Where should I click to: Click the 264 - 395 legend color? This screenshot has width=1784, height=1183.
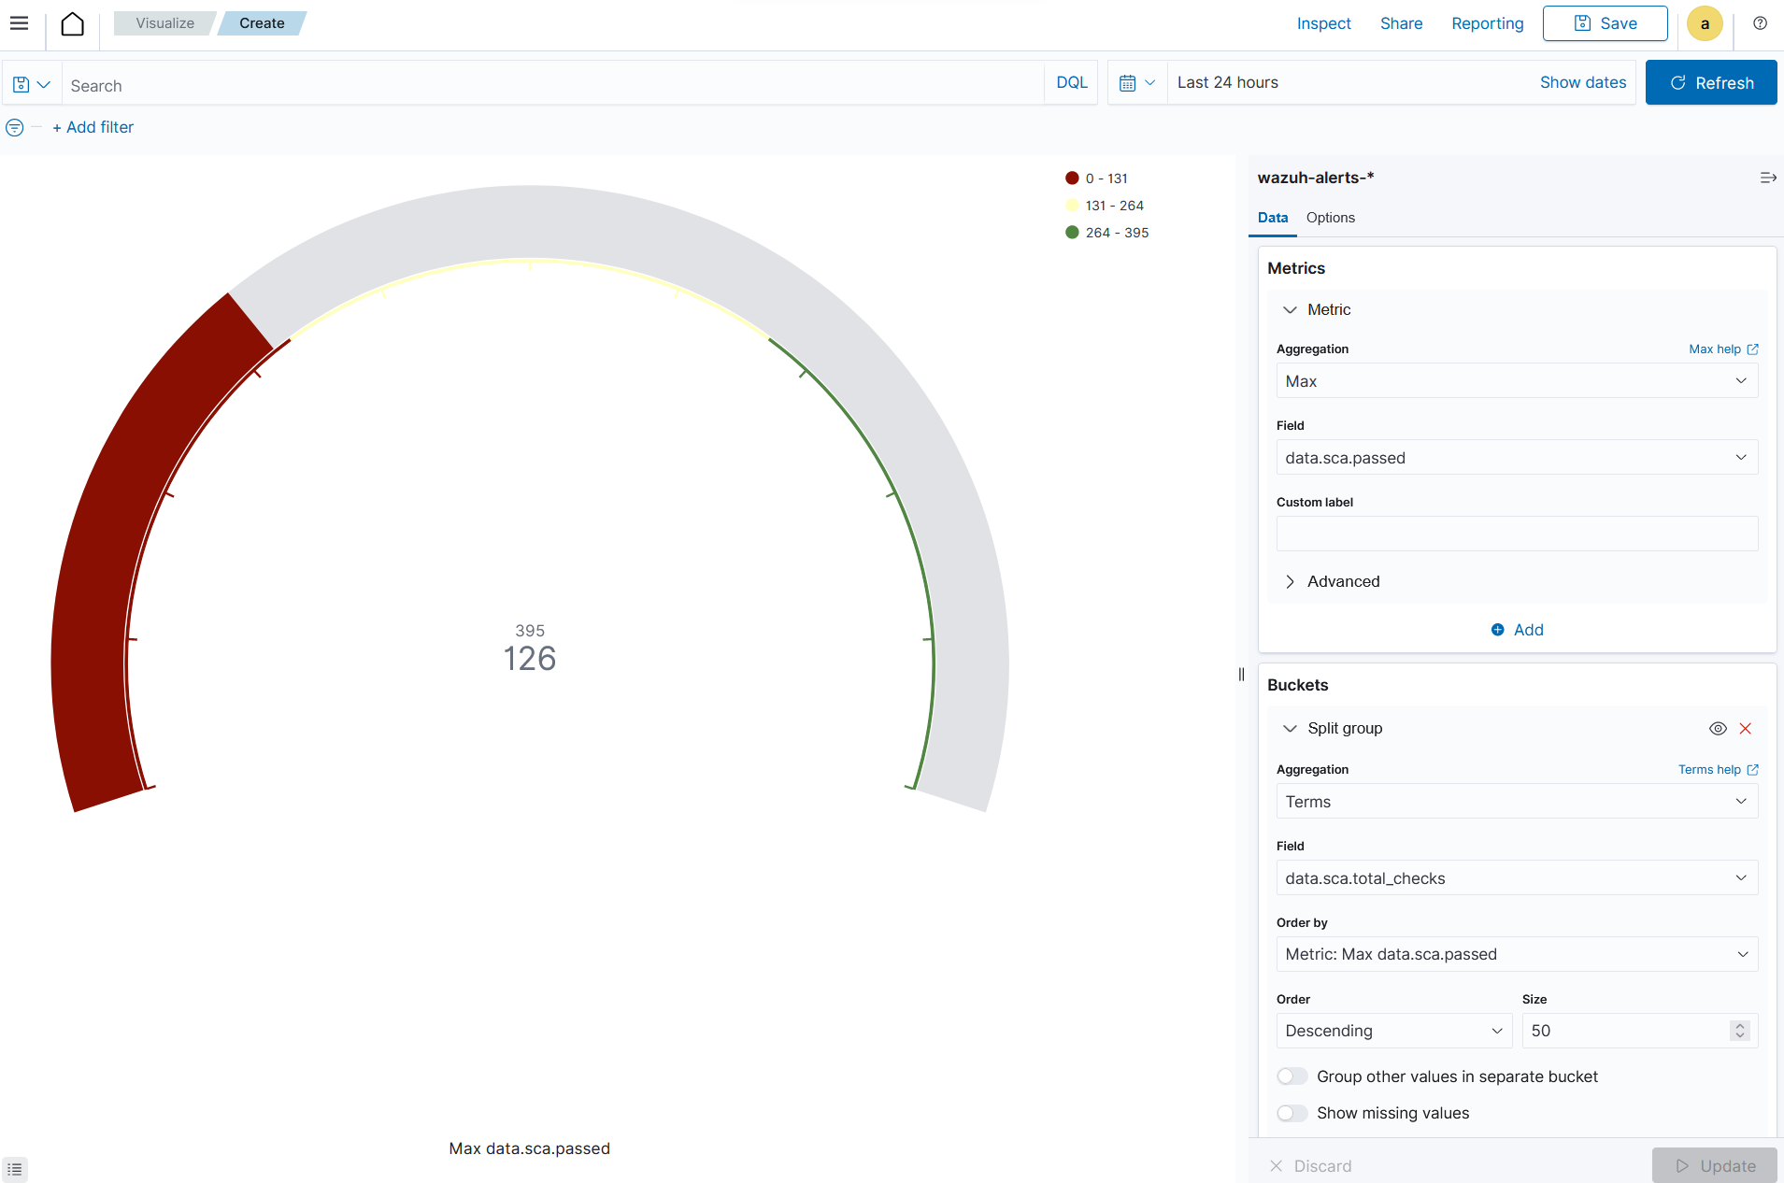1072,233
